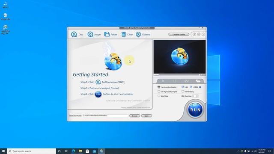Take a snapshot of the preview
This screenshot has width=274, height=154.
[187, 81]
